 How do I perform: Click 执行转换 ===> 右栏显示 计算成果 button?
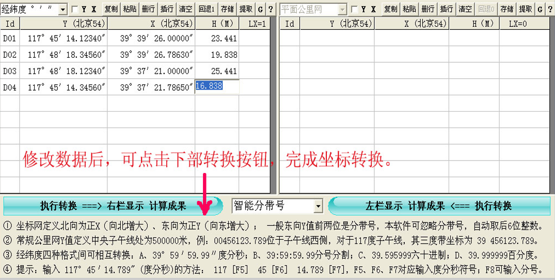click(113, 206)
